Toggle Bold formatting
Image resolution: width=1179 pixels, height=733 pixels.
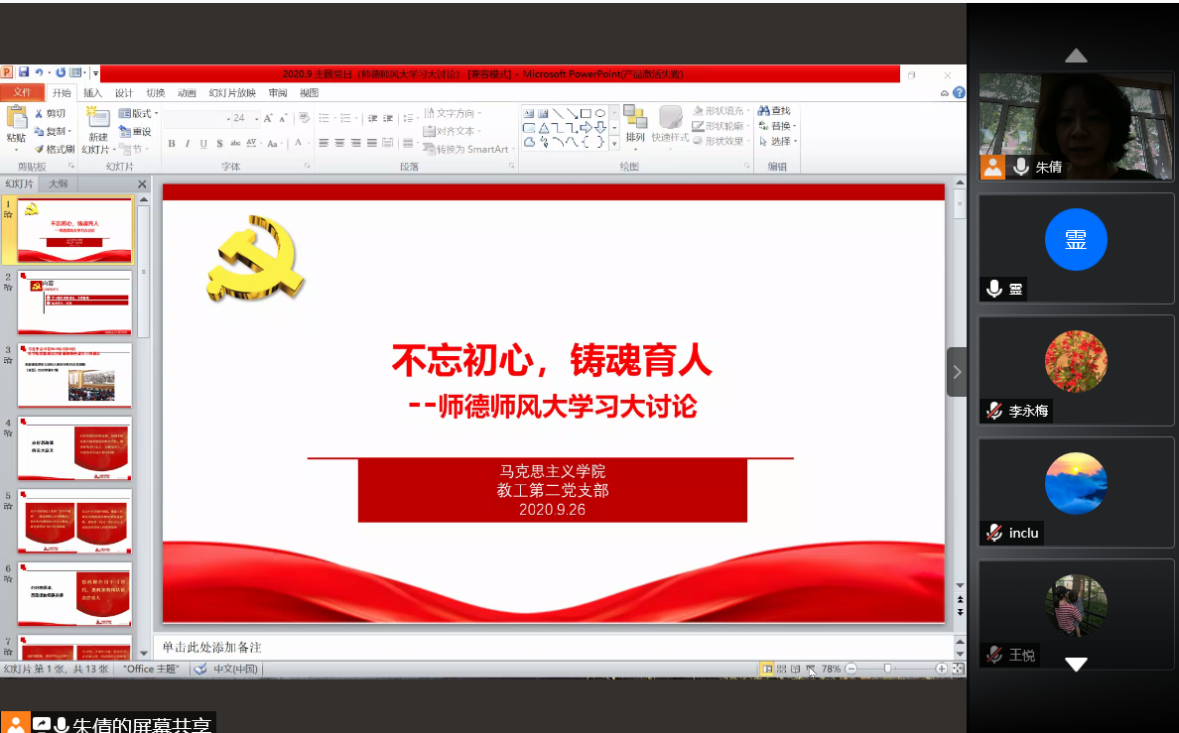(x=173, y=143)
